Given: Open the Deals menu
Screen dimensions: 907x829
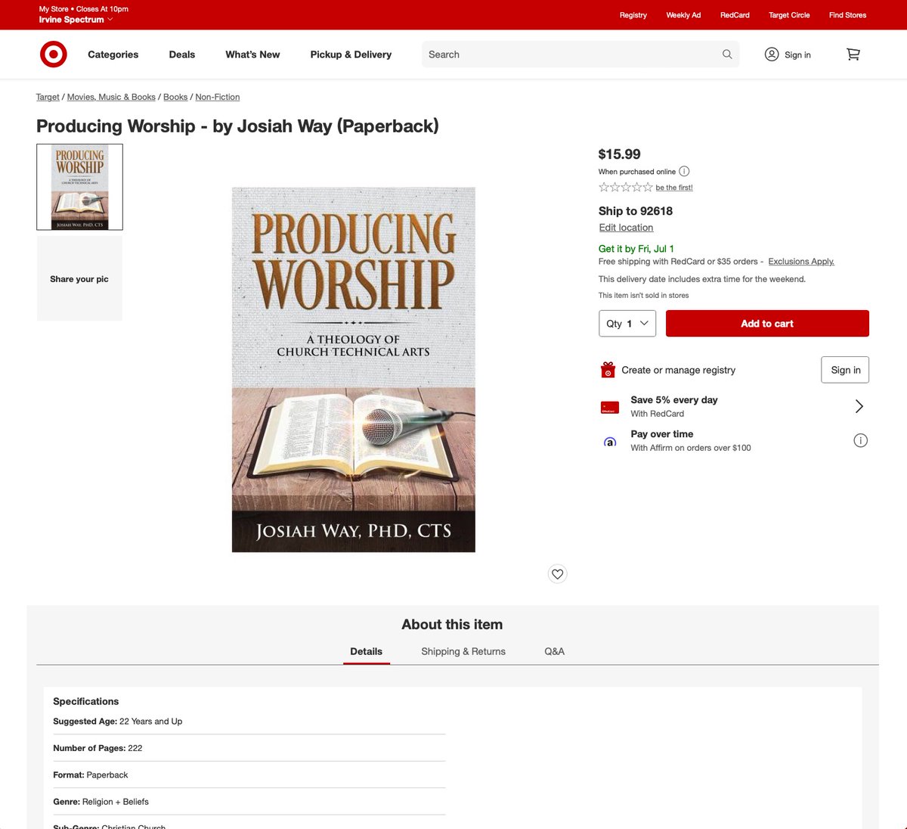Looking at the screenshot, I should tap(182, 54).
